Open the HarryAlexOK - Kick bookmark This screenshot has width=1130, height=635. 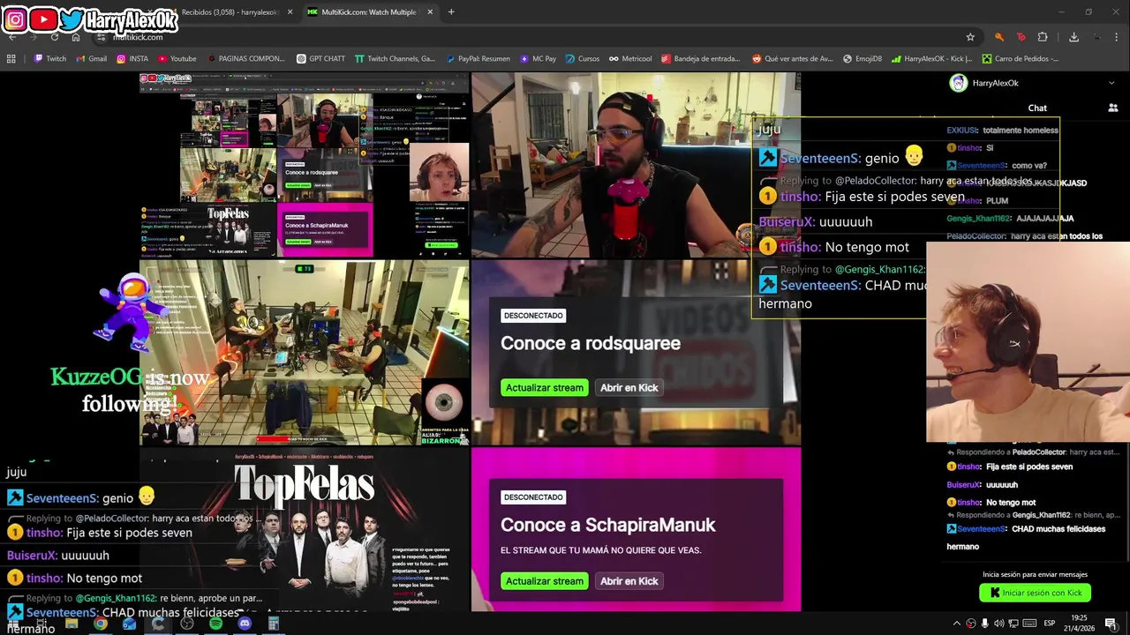[x=931, y=59]
